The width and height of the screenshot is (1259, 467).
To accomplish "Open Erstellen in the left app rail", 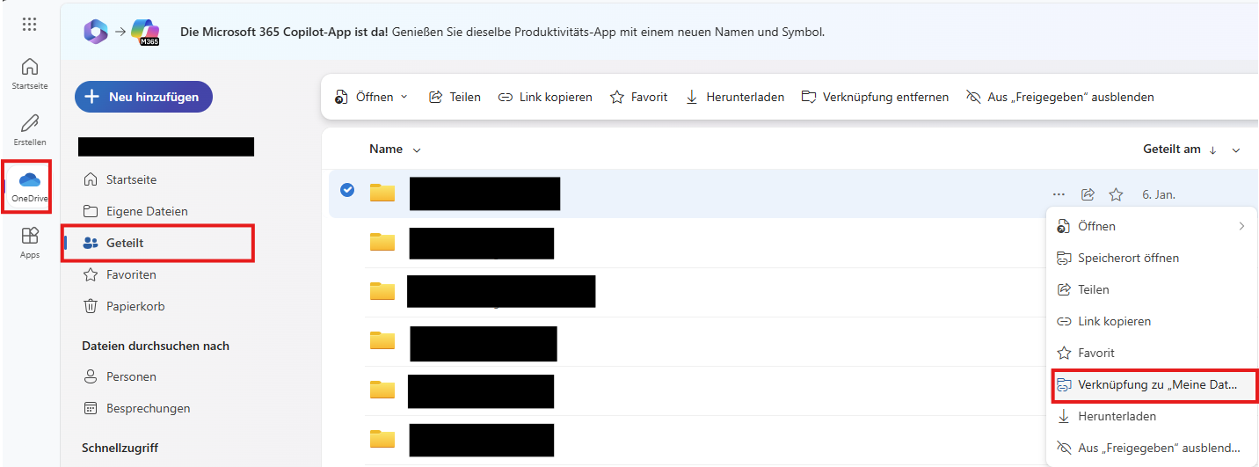I will tap(30, 129).
